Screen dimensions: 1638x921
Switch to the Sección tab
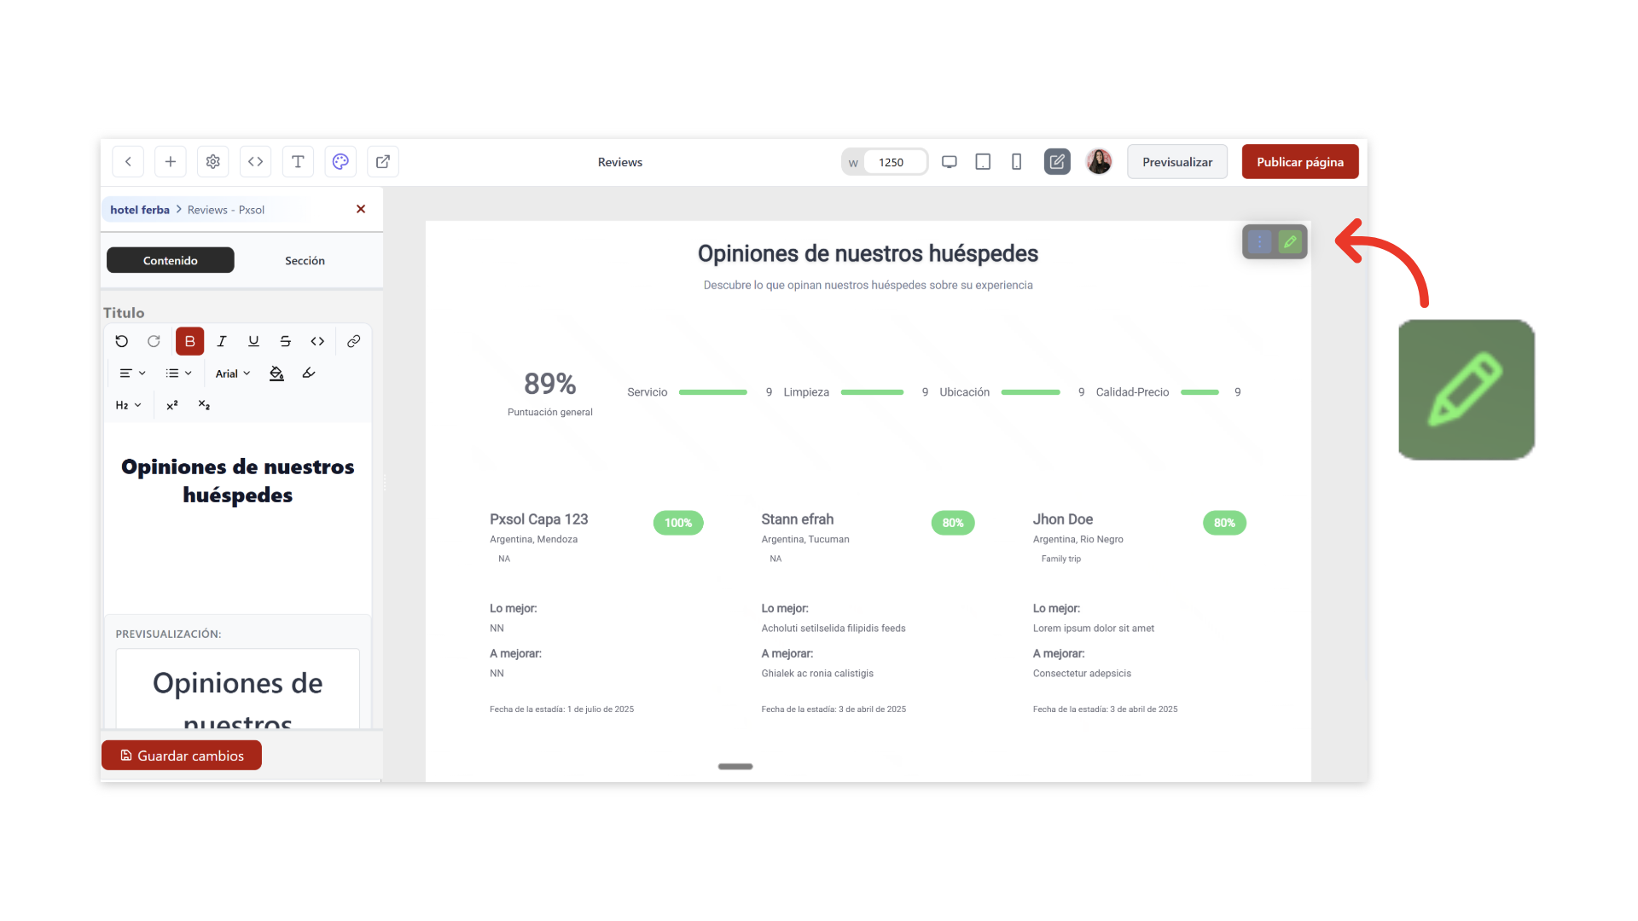pos(305,261)
